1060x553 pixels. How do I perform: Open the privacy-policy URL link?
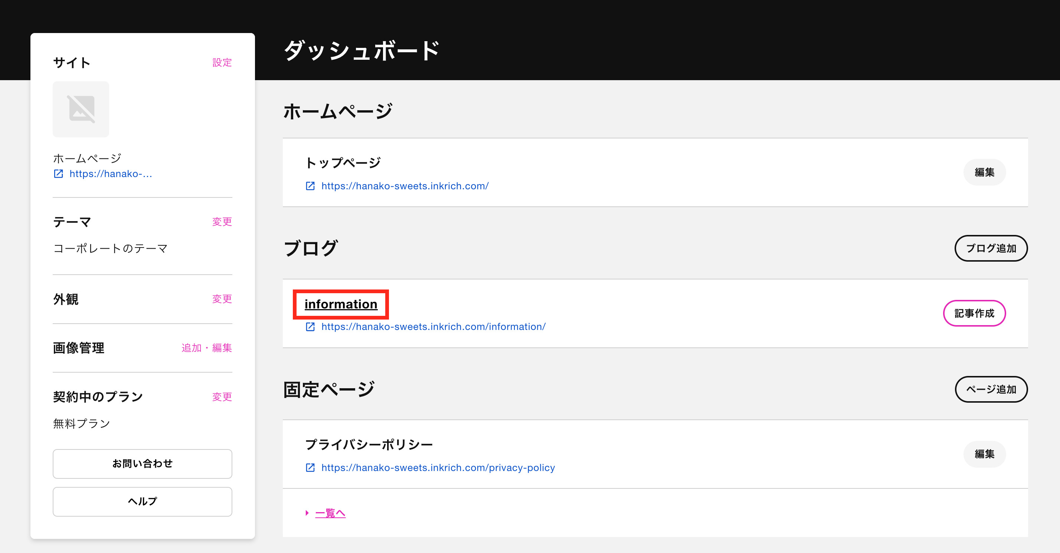click(x=438, y=468)
